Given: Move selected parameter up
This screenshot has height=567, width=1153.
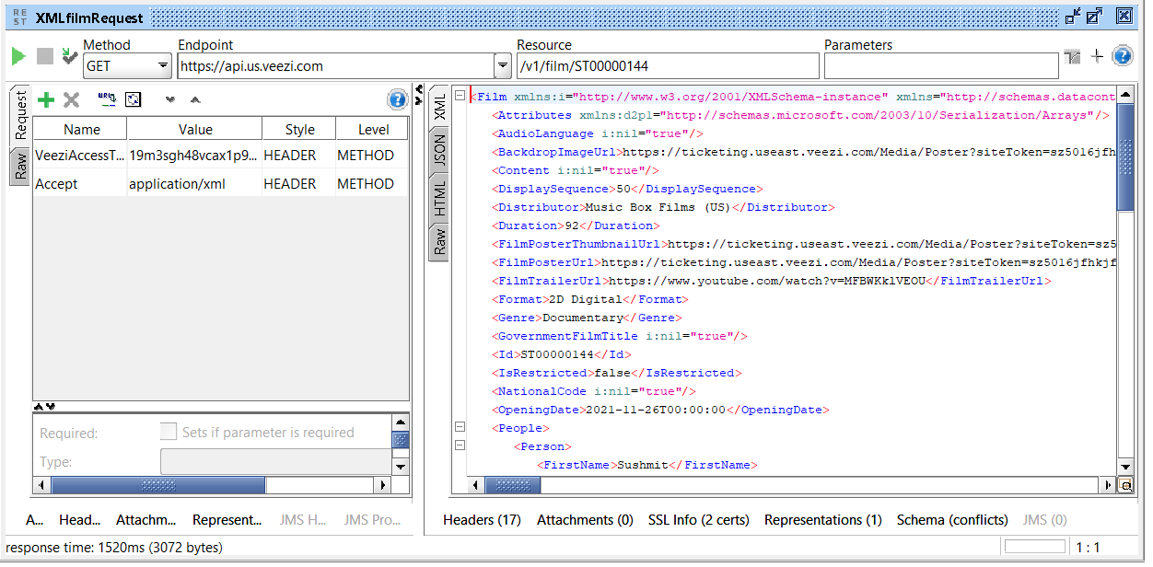Looking at the screenshot, I should point(194,99).
